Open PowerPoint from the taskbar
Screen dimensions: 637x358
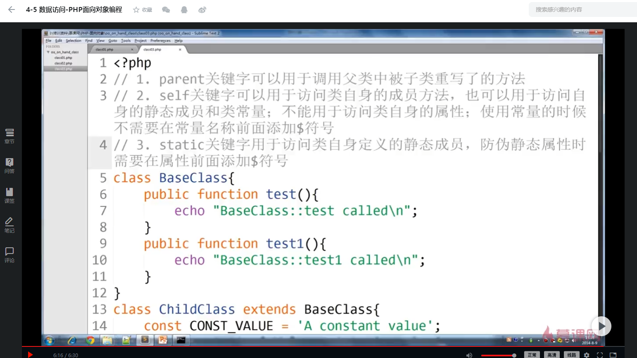163,340
